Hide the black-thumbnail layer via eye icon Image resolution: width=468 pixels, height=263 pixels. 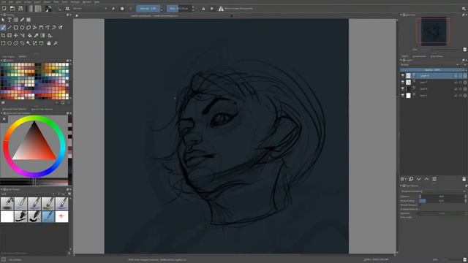(403, 89)
